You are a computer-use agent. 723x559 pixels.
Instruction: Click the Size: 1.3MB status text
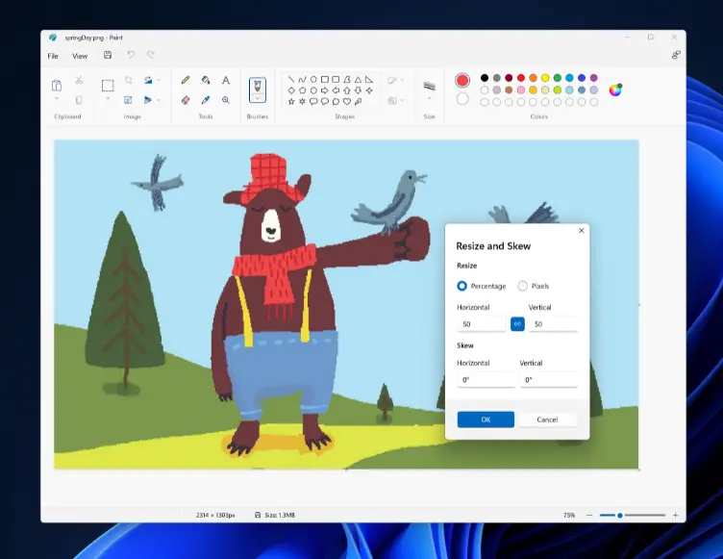[x=280, y=515]
